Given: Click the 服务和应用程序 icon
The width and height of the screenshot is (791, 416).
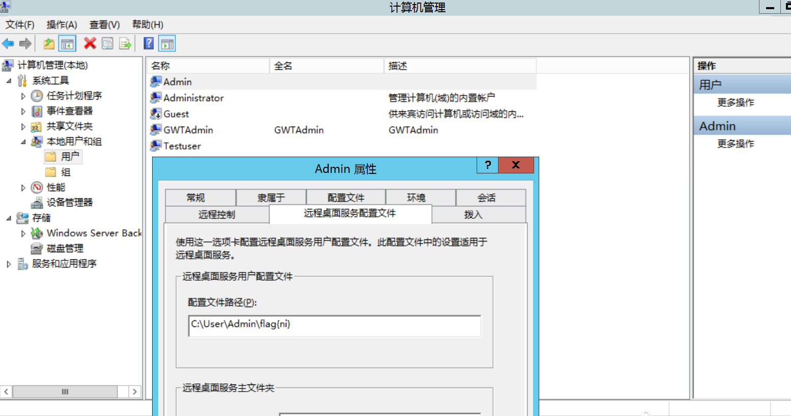Looking at the screenshot, I should tap(22, 263).
